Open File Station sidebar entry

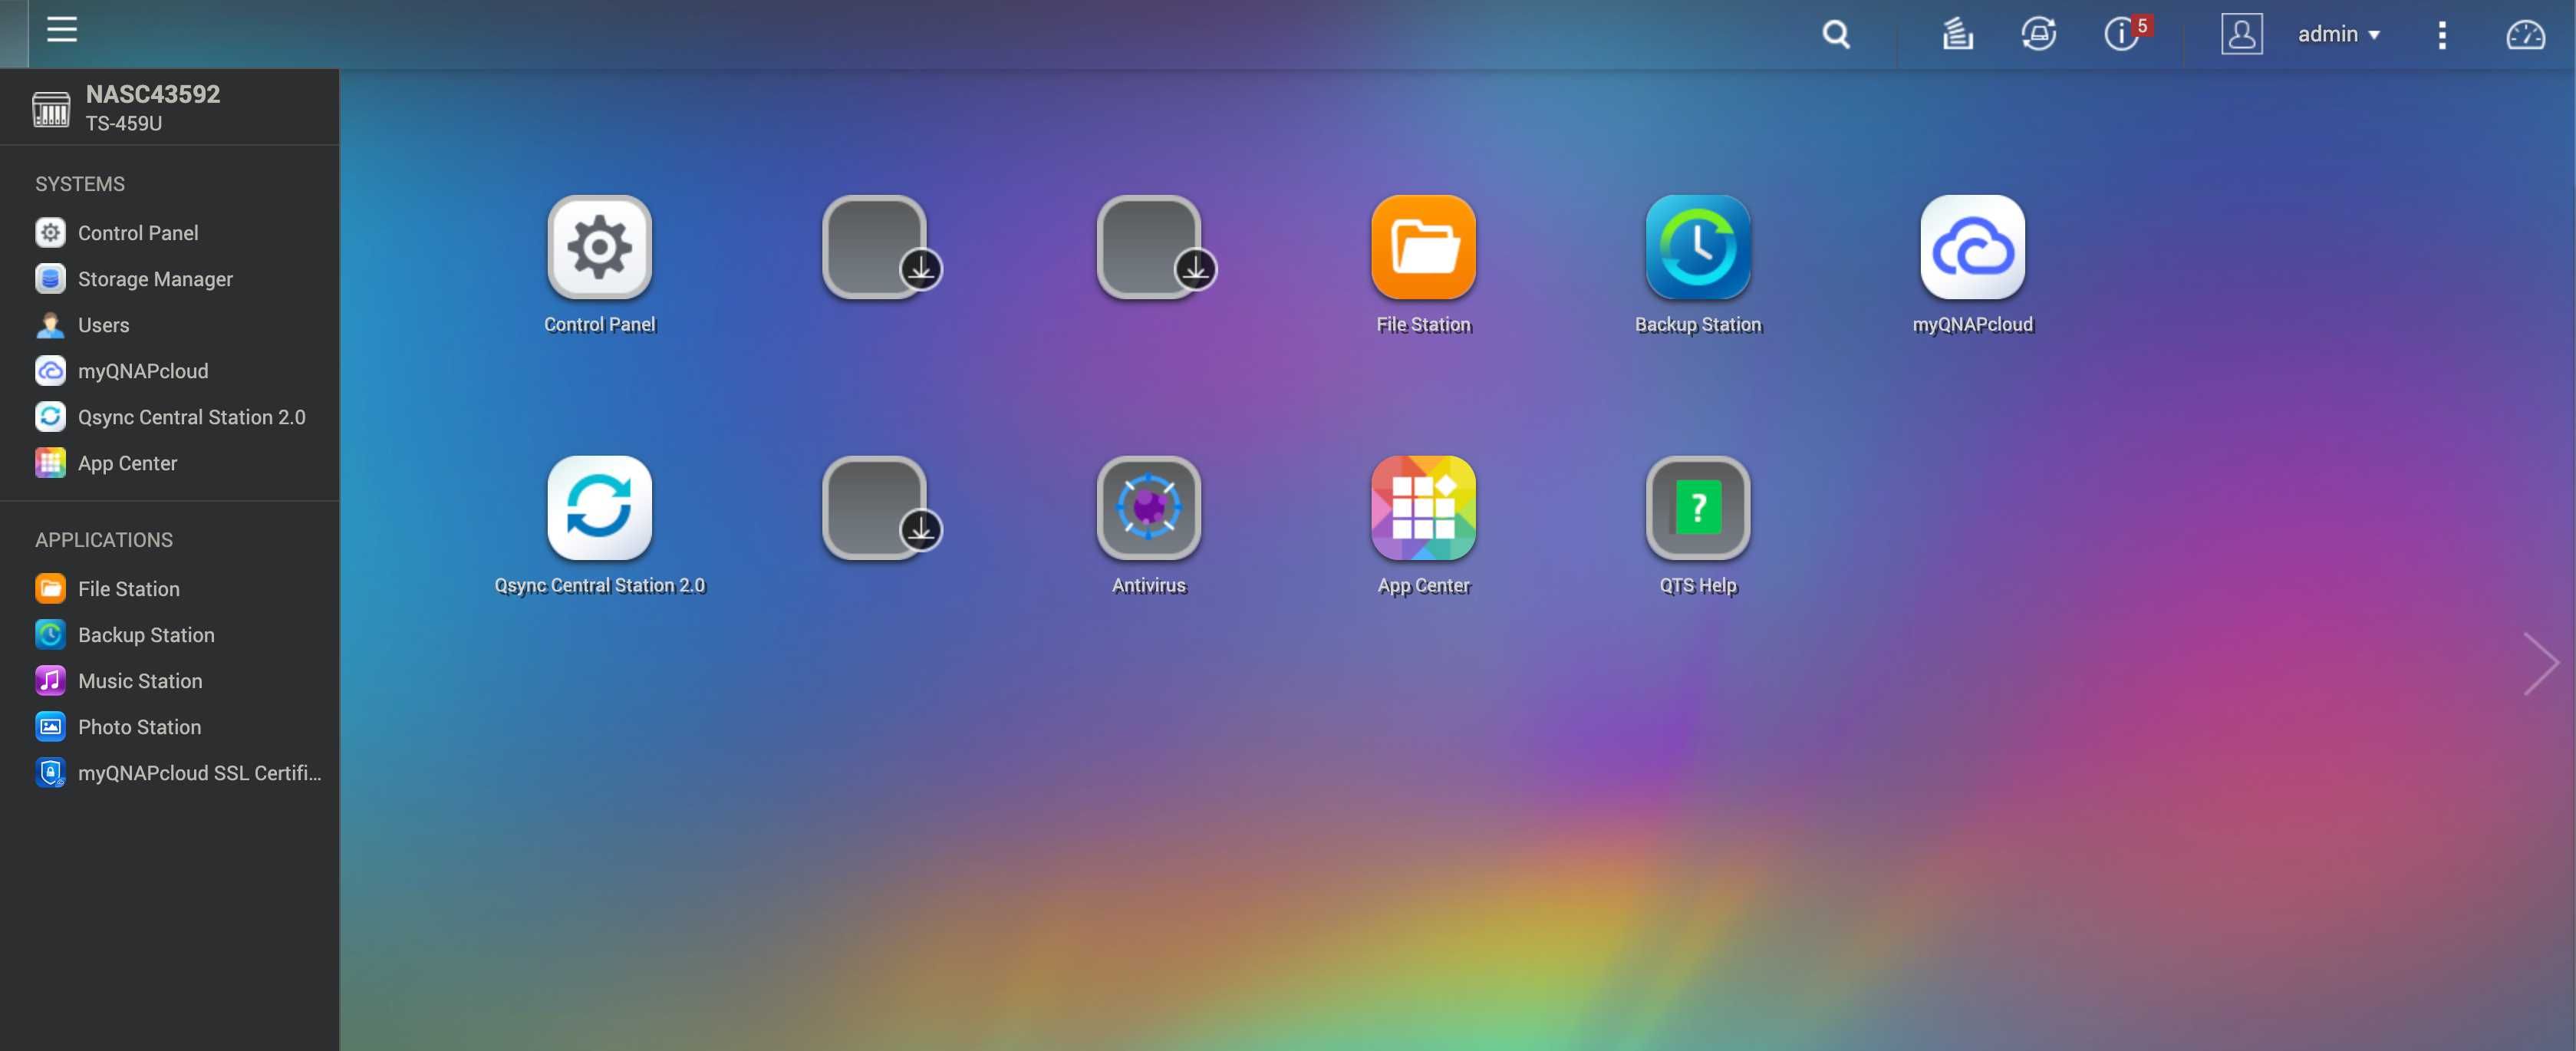click(170, 589)
